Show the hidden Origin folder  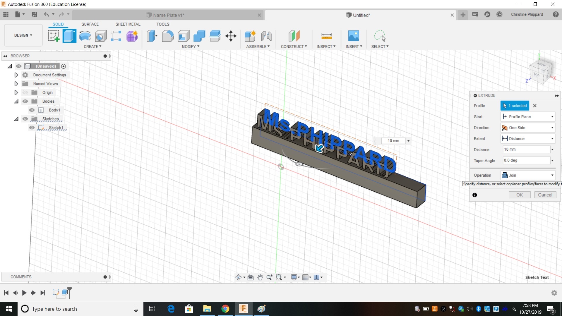click(25, 92)
